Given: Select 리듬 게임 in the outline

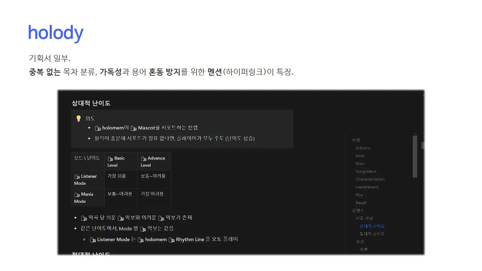Looking at the screenshot, I should click(364, 218).
